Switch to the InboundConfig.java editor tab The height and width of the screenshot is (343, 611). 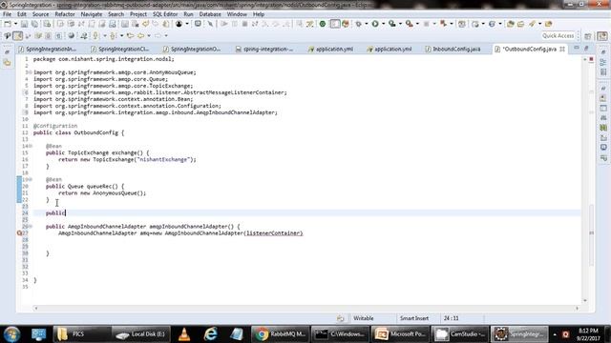coord(453,49)
